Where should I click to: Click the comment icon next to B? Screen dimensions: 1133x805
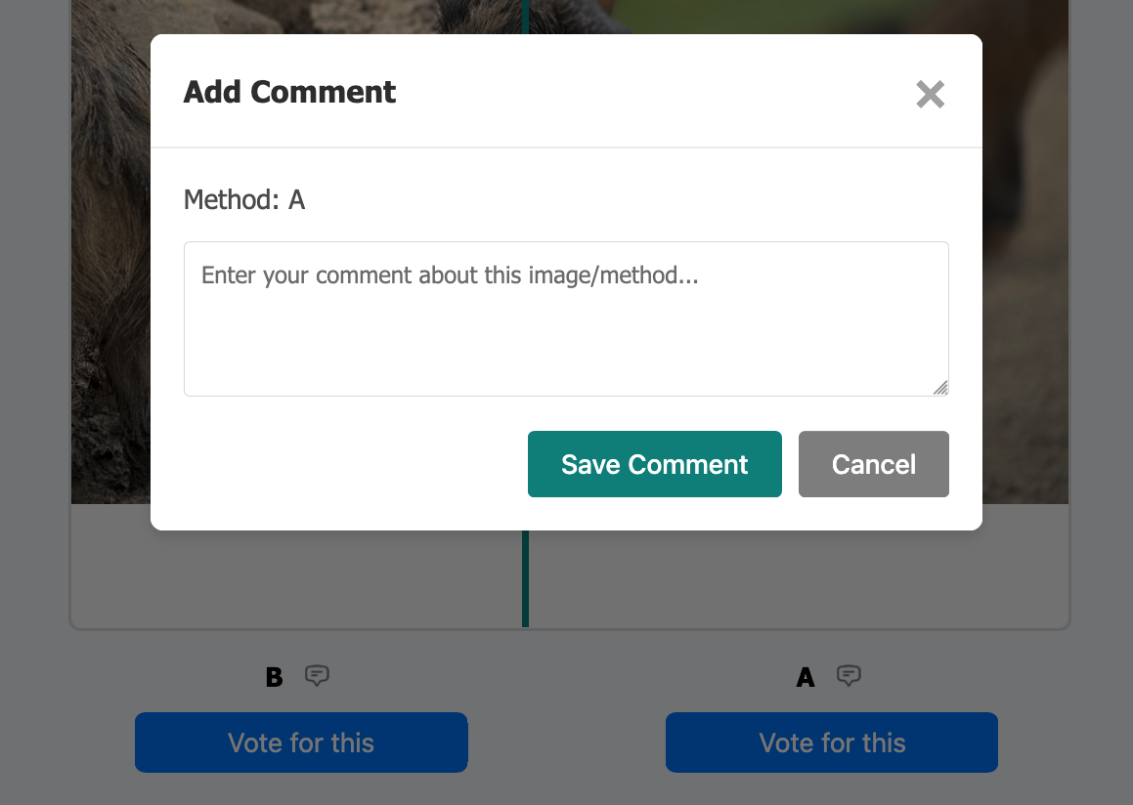click(317, 675)
